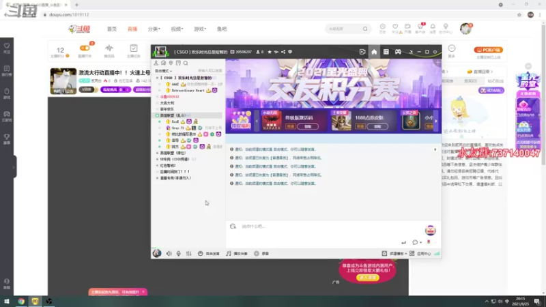Click the flower gift icon near chat input

(429, 242)
